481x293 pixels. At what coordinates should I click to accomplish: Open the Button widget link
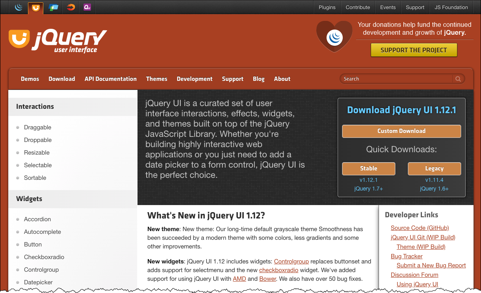pos(33,244)
